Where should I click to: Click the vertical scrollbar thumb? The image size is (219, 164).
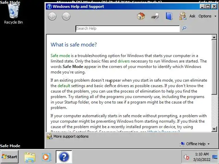click(x=214, y=67)
